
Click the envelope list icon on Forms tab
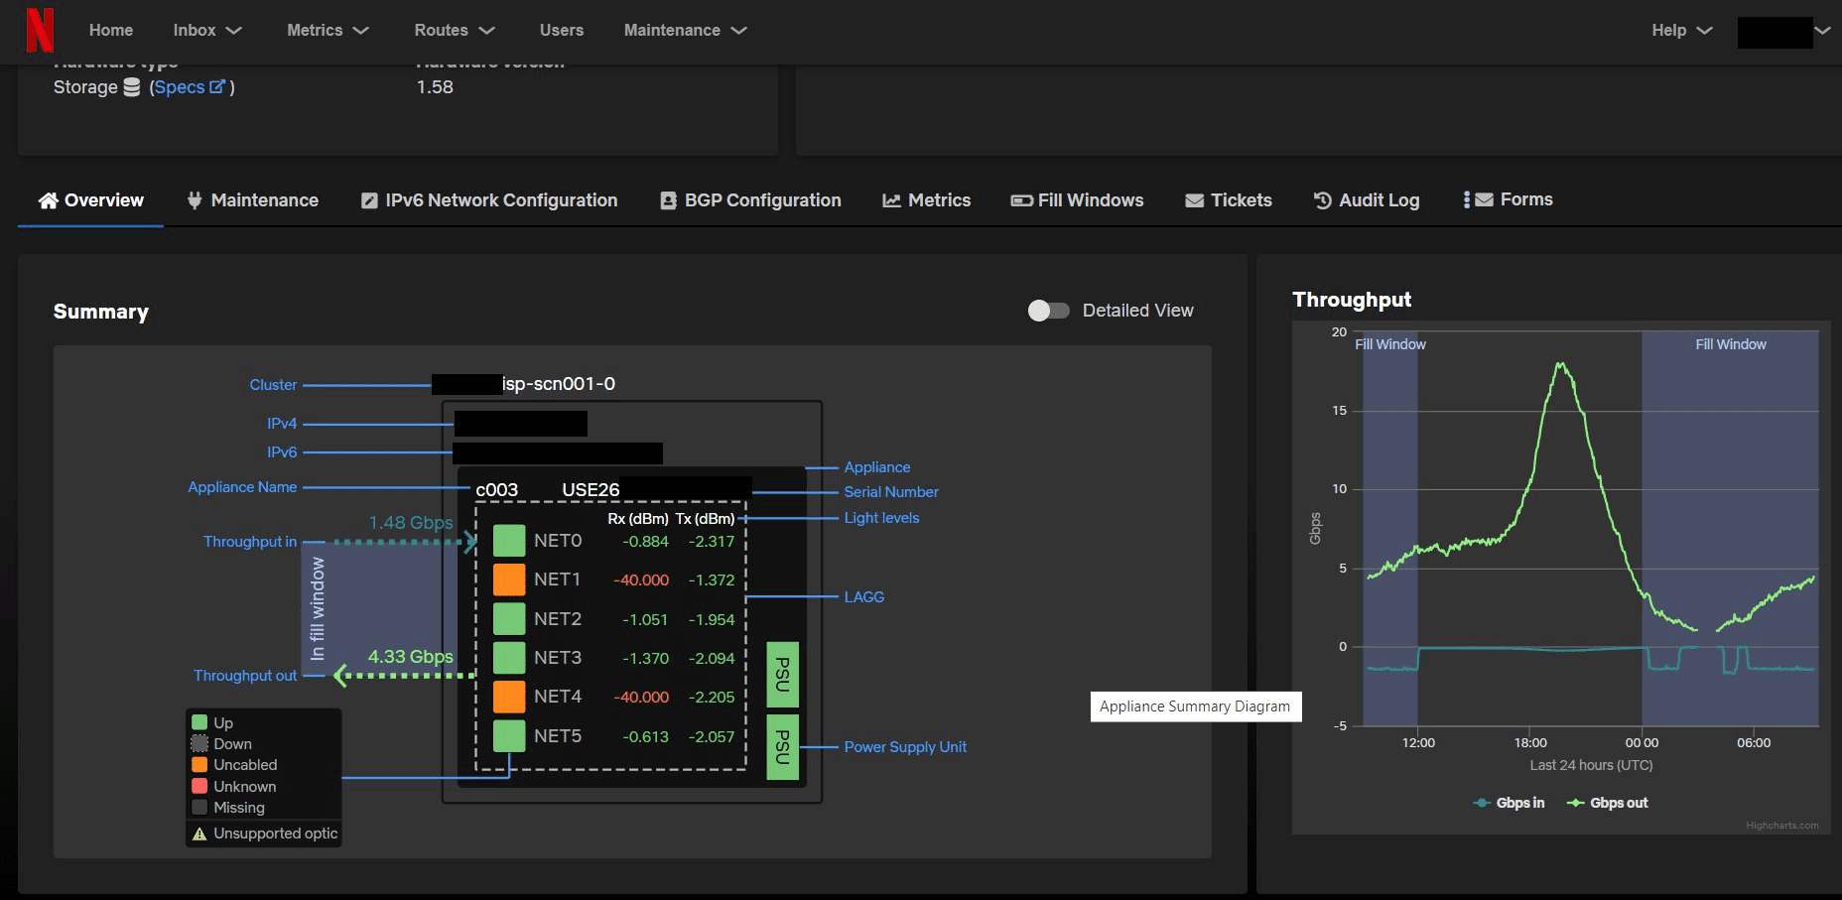1479,199
